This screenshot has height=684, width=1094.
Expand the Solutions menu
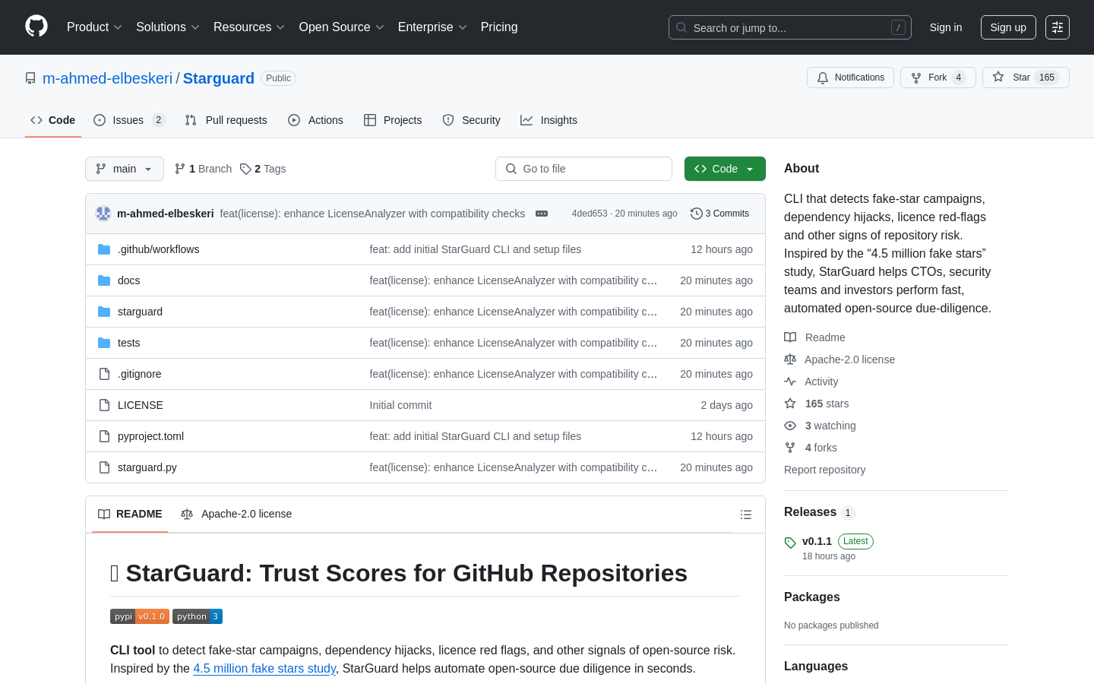tap(167, 27)
